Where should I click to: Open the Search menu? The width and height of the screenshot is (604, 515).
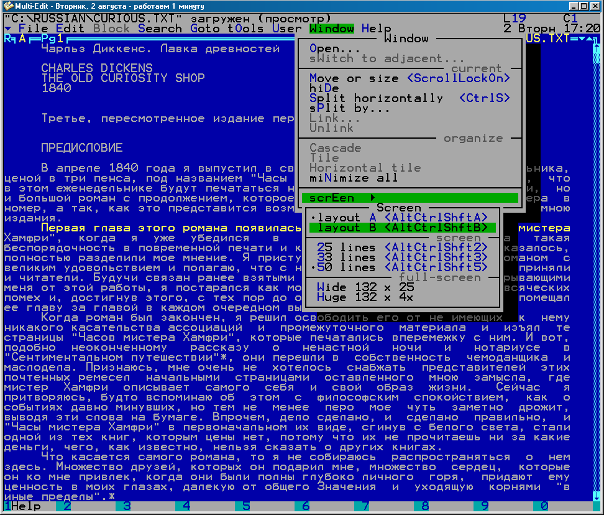160,29
